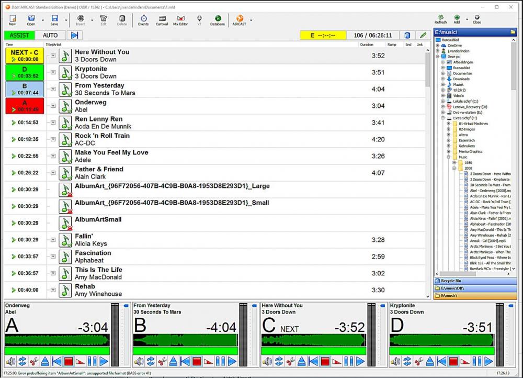Click the speaker icon on player B

139,361
